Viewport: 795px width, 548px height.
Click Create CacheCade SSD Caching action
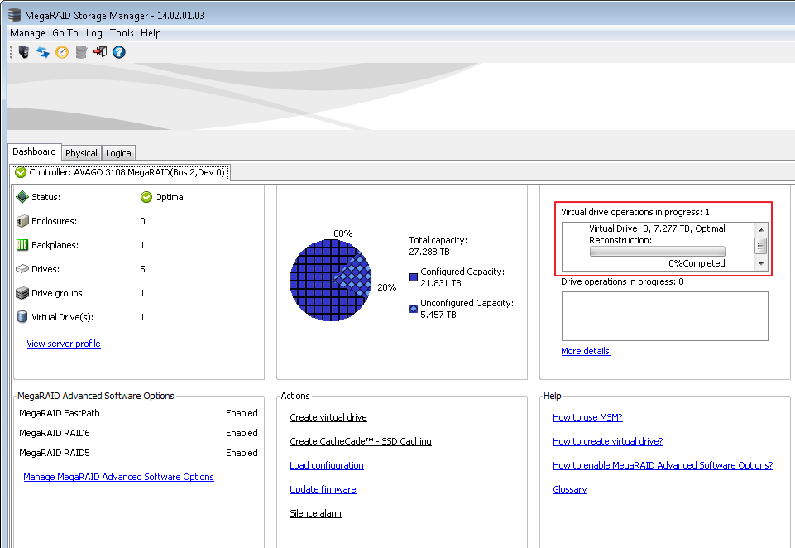pyautogui.click(x=361, y=441)
